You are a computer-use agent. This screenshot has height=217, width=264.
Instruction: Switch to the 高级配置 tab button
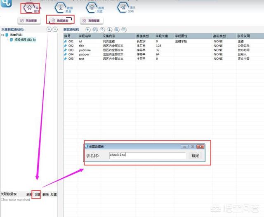(92, 21)
